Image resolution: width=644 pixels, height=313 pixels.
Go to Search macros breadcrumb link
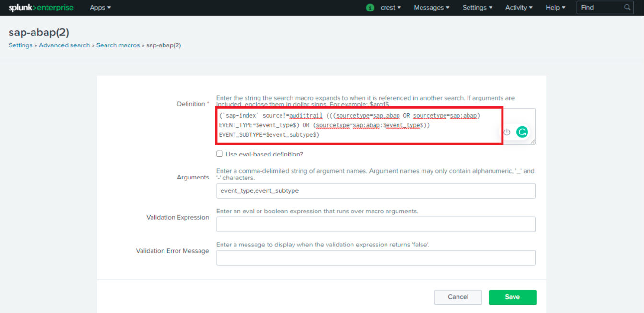[118, 45]
